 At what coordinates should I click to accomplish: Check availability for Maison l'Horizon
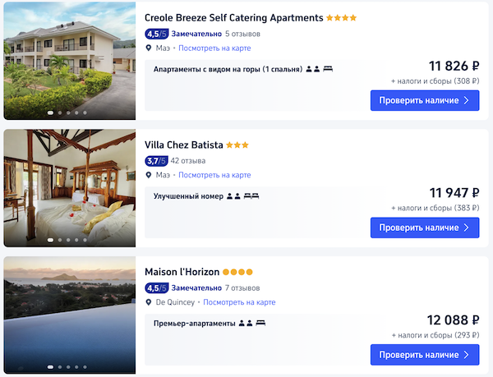click(x=424, y=355)
